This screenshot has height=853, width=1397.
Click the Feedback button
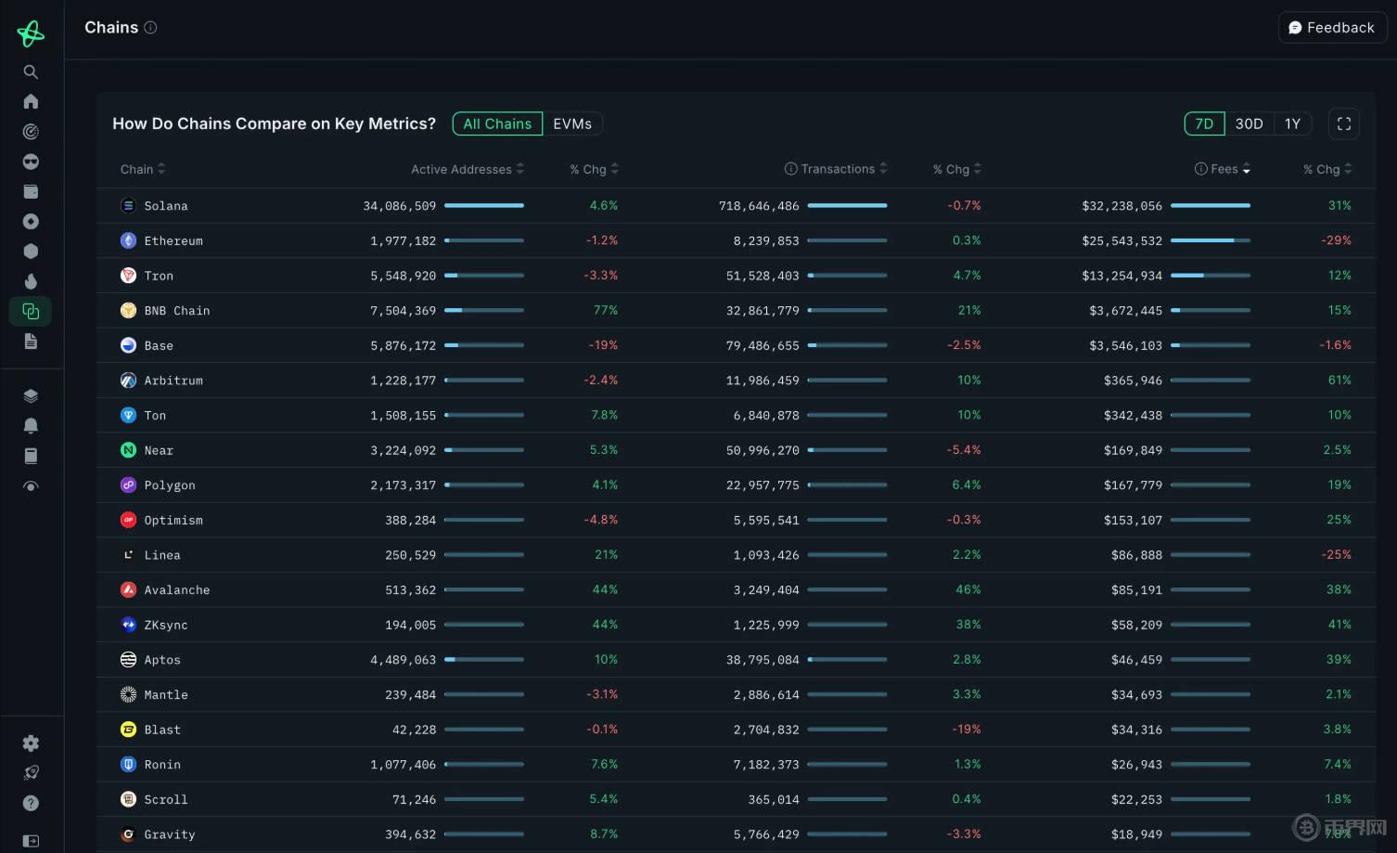coord(1331,28)
